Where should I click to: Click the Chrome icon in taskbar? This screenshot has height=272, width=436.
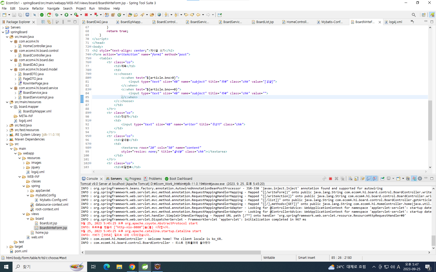[x=132, y=267]
